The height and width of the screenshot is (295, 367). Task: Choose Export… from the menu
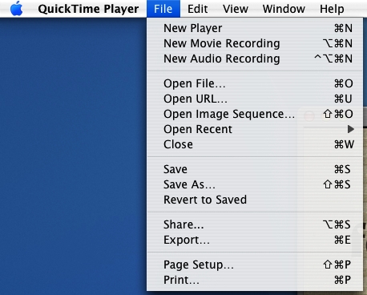click(255, 240)
